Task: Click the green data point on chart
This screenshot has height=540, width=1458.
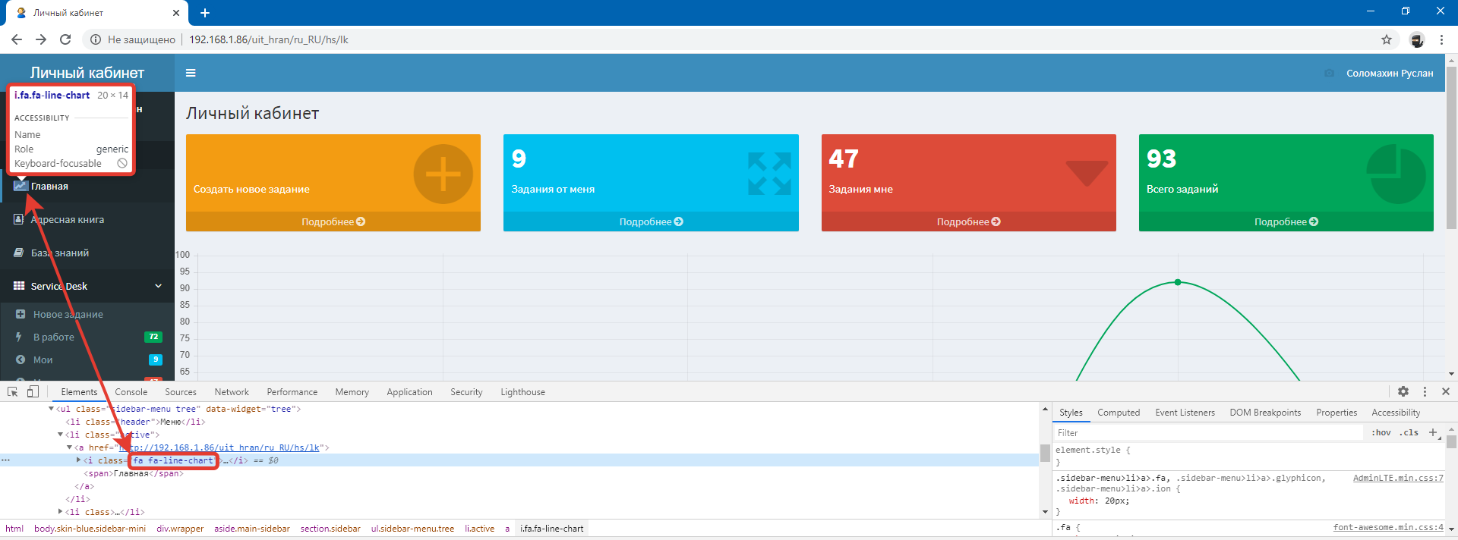Action: (x=1178, y=282)
